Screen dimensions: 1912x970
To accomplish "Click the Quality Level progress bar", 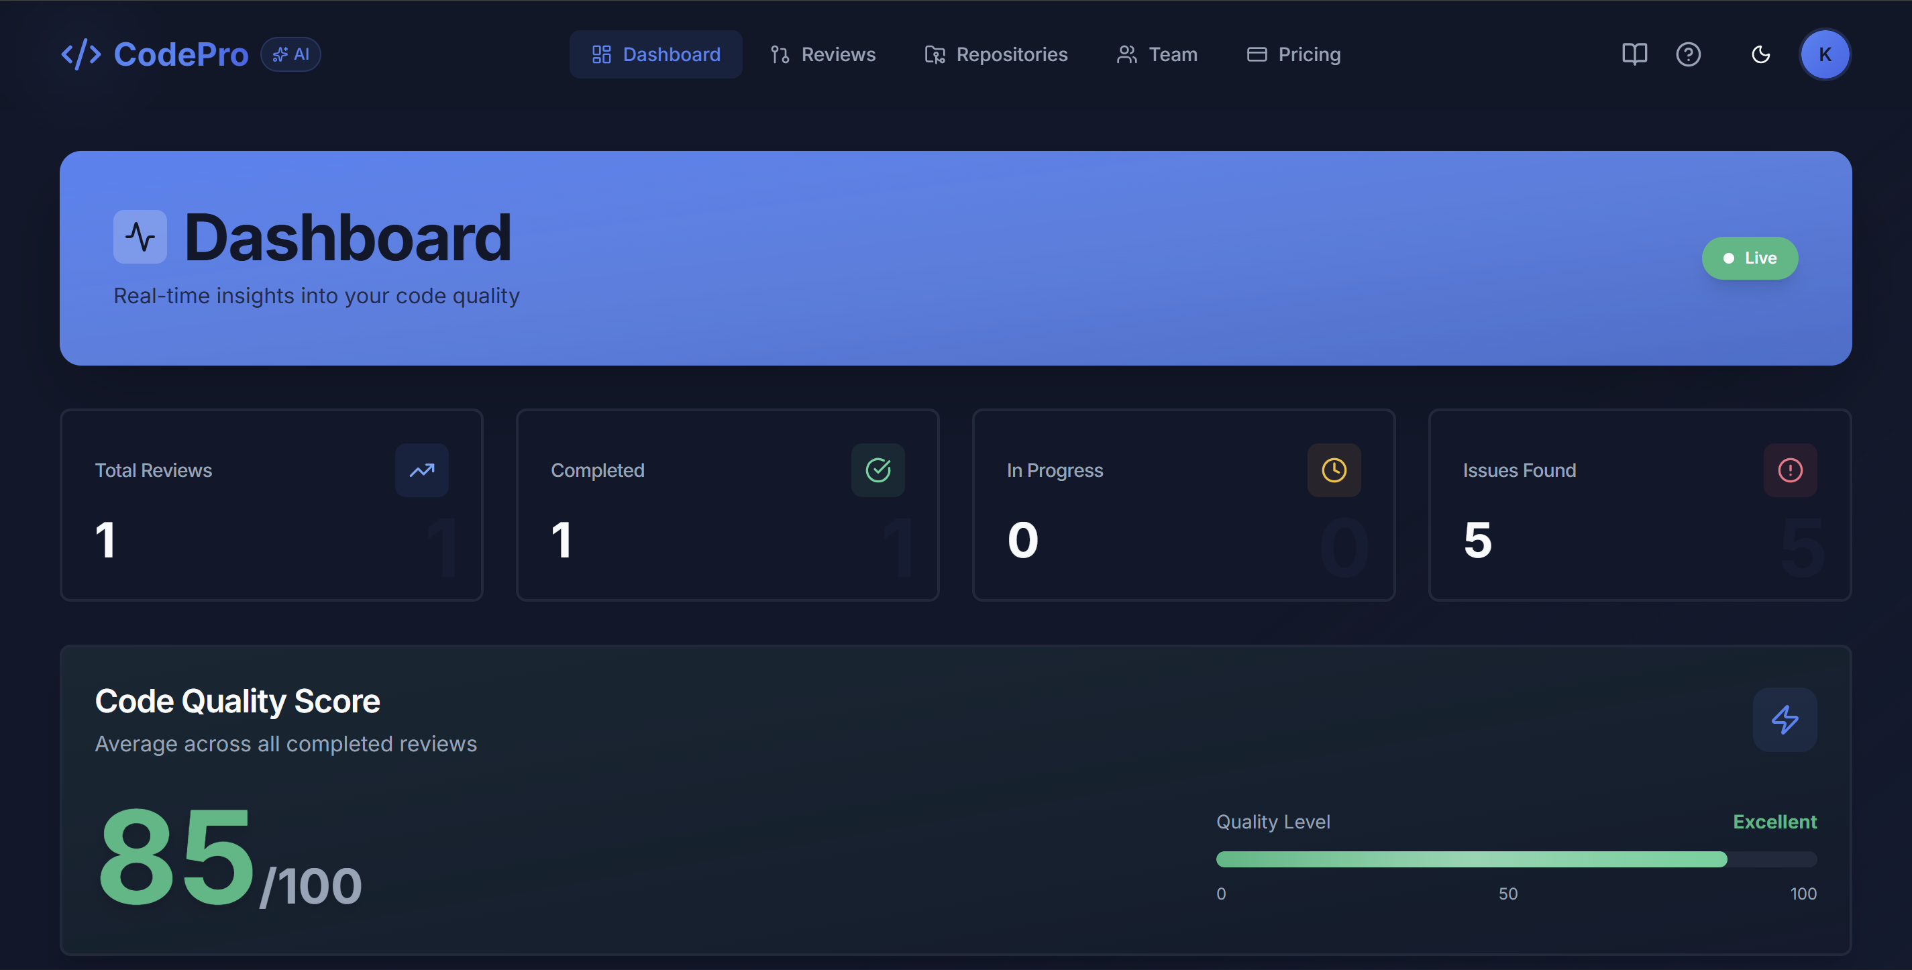I will [x=1516, y=859].
